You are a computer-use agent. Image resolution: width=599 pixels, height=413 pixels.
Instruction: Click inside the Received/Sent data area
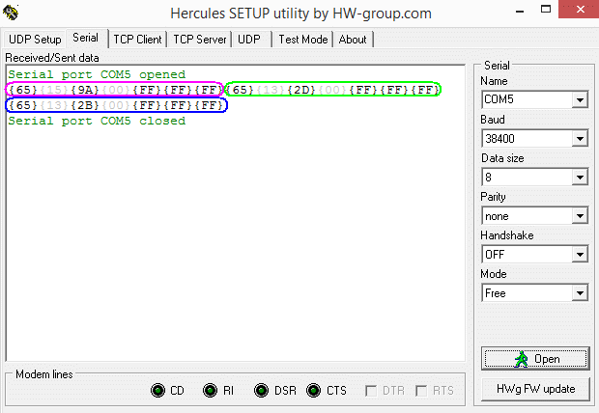point(237,241)
